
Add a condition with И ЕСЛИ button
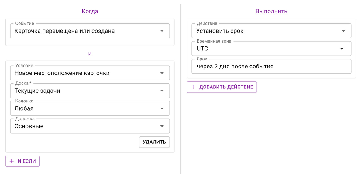22,161
